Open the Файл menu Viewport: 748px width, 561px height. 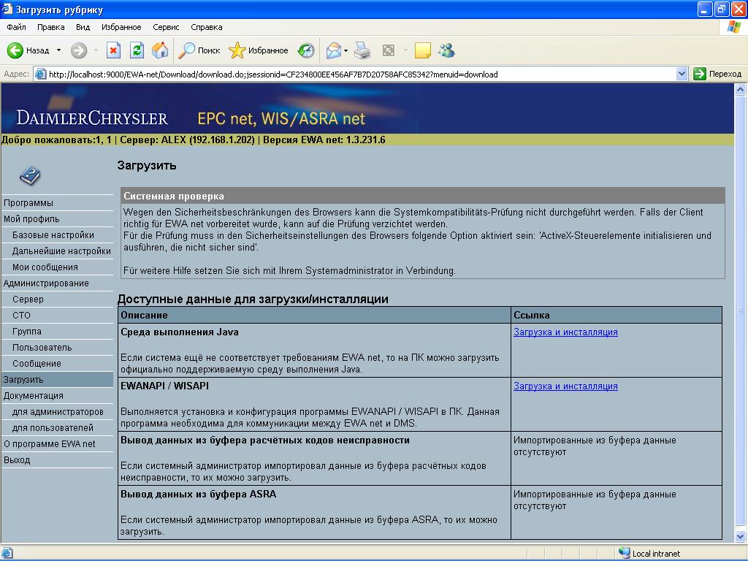click(16, 27)
